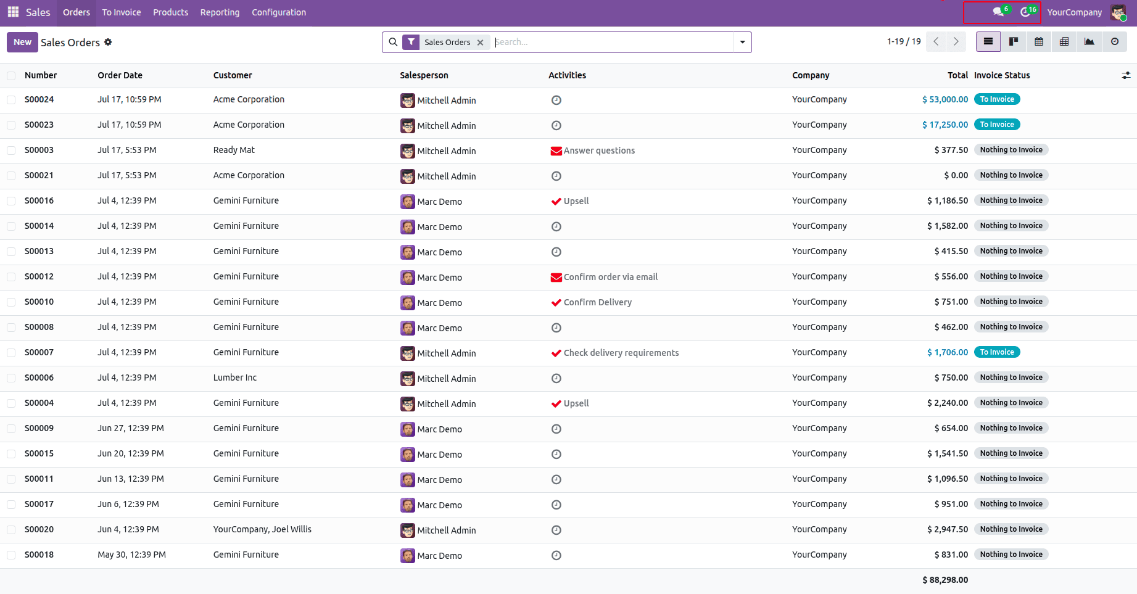Screen dimensions: 1137x594
Task: Sort by Total column header
Action: coord(957,75)
